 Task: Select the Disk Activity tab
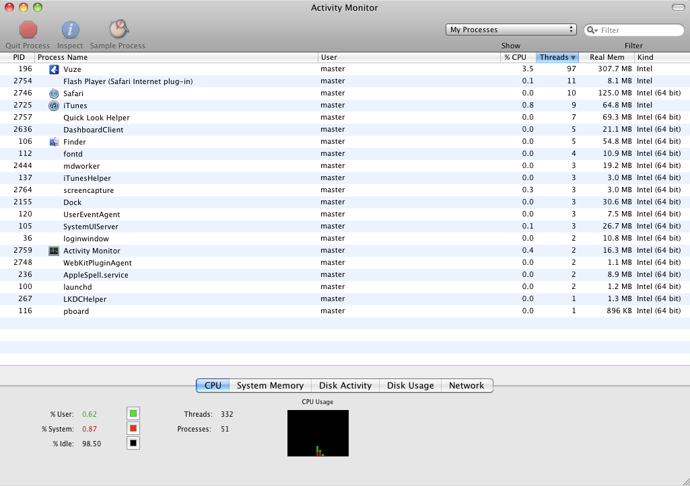(345, 385)
